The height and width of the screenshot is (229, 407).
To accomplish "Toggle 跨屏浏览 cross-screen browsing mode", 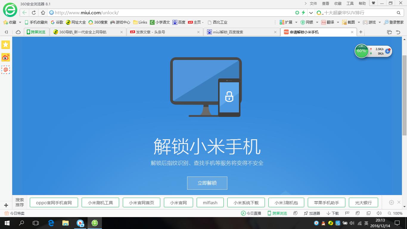I will [x=277, y=213].
